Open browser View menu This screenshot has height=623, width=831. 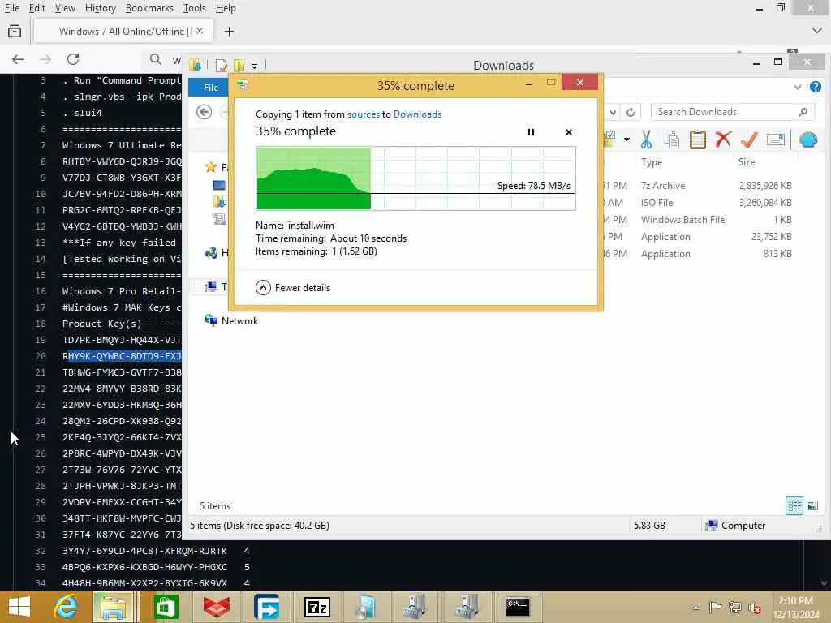click(65, 8)
